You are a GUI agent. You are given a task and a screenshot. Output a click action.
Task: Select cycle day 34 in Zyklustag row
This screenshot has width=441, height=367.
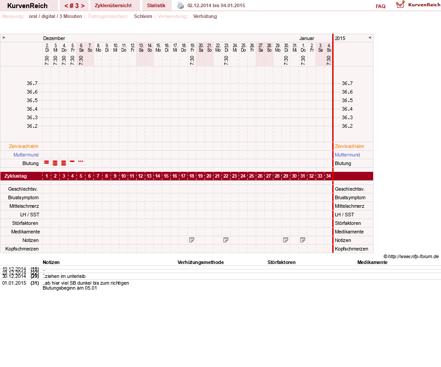point(328,176)
